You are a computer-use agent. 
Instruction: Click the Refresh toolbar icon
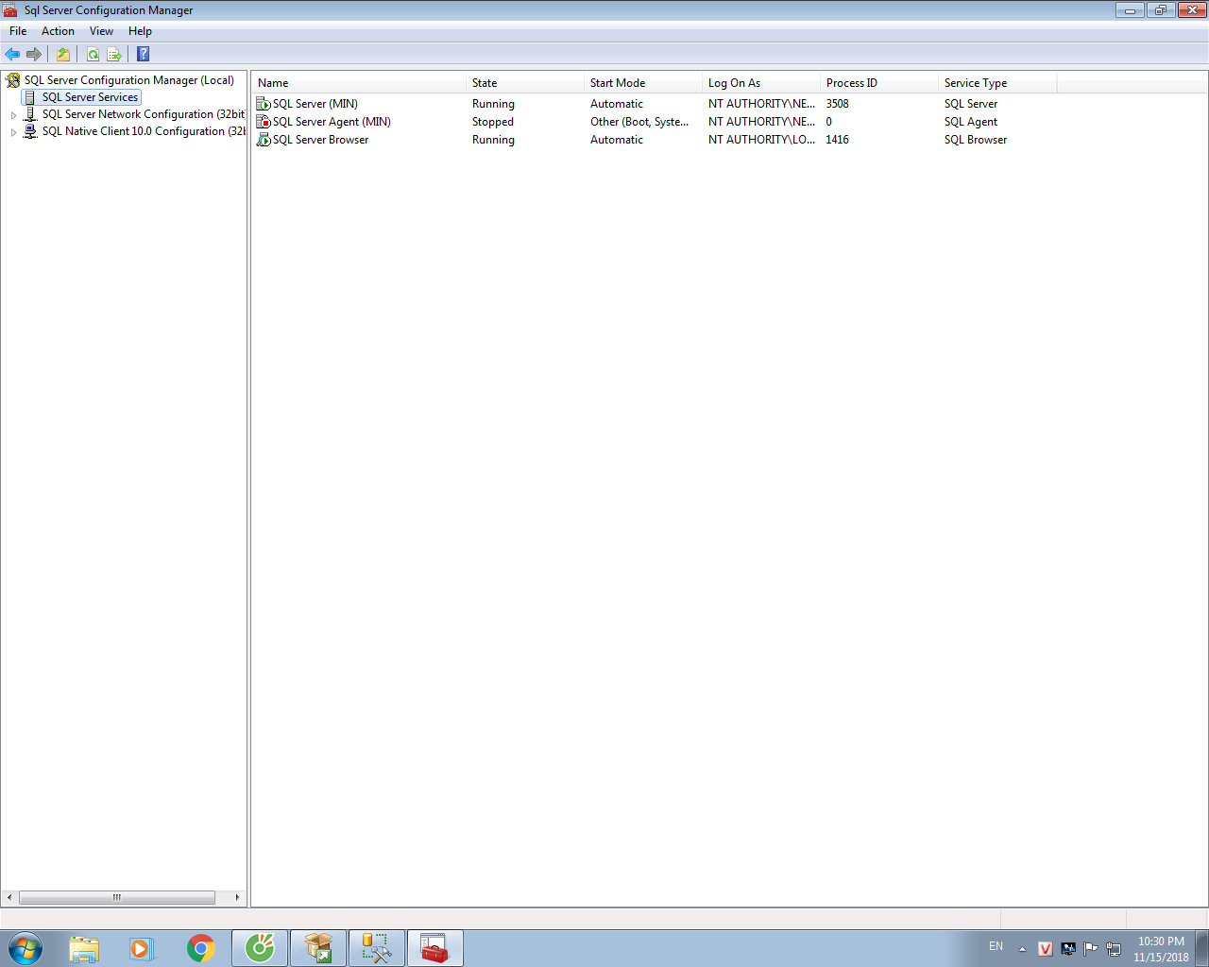[93, 55]
